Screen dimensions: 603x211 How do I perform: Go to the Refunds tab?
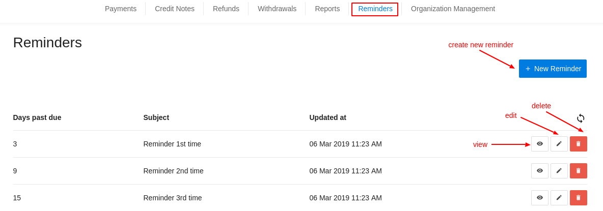(226, 9)
